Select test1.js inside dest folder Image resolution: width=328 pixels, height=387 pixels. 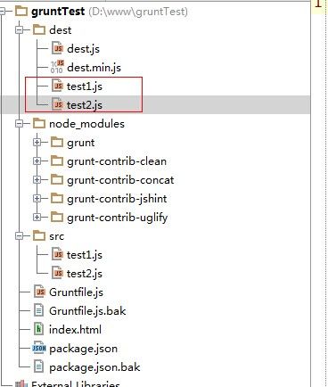pyautogui.click(x=85, y=86)
